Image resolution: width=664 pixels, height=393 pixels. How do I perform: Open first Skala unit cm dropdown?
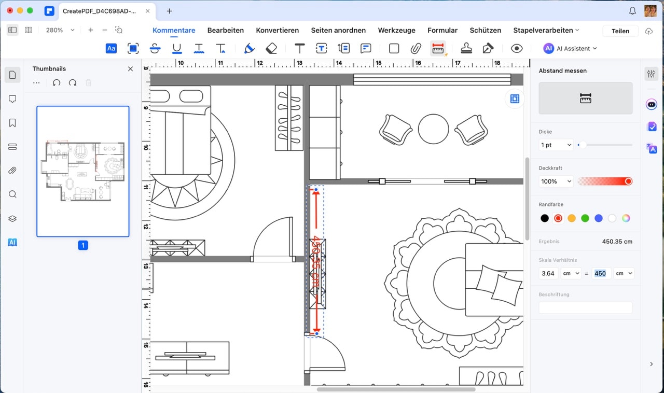point(571,273)
